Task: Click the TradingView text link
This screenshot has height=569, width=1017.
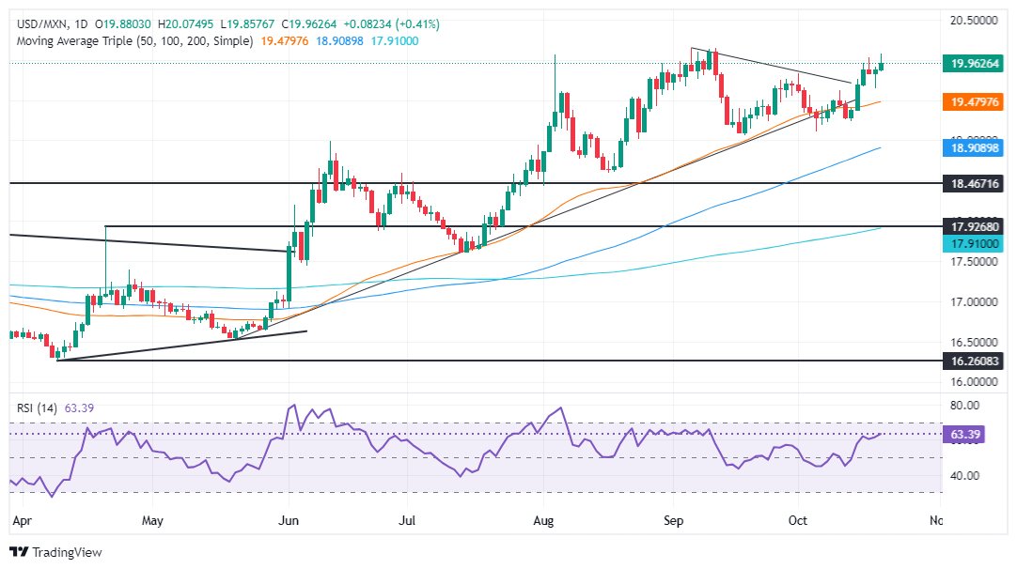Action: pos(67,552)
